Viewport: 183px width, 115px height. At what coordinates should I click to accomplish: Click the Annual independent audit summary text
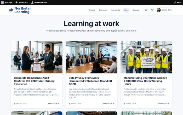tap(36, 92)
